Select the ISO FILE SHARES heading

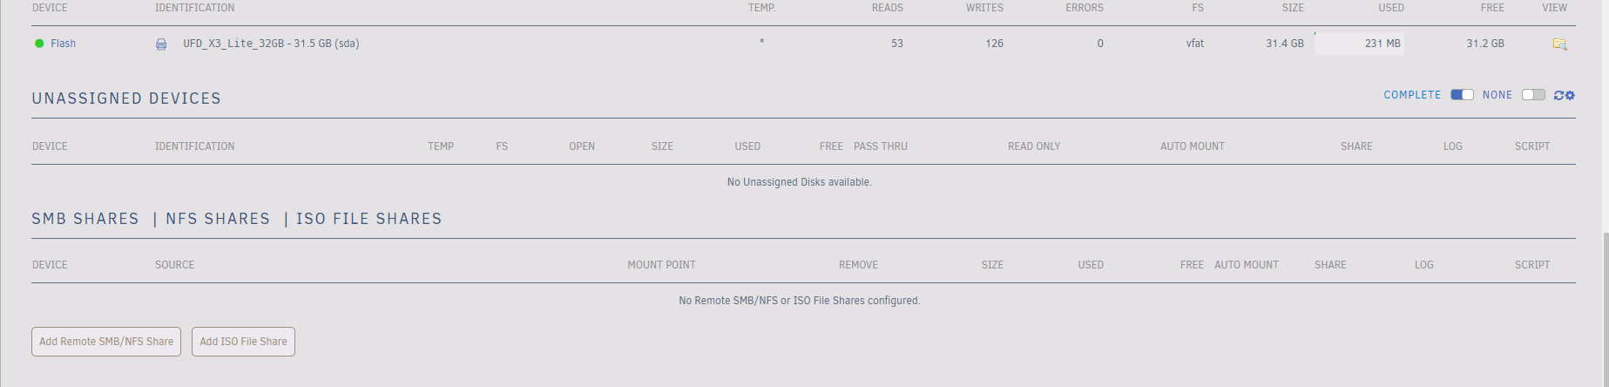coord(368,219)
